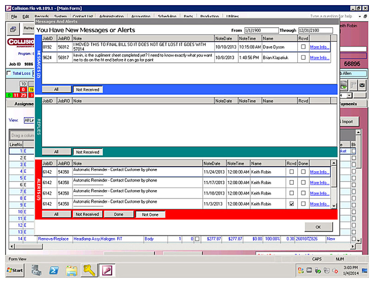Open More Info for Dave Dyson message
The width and height of the screenshot is (374, 283).
320,47
